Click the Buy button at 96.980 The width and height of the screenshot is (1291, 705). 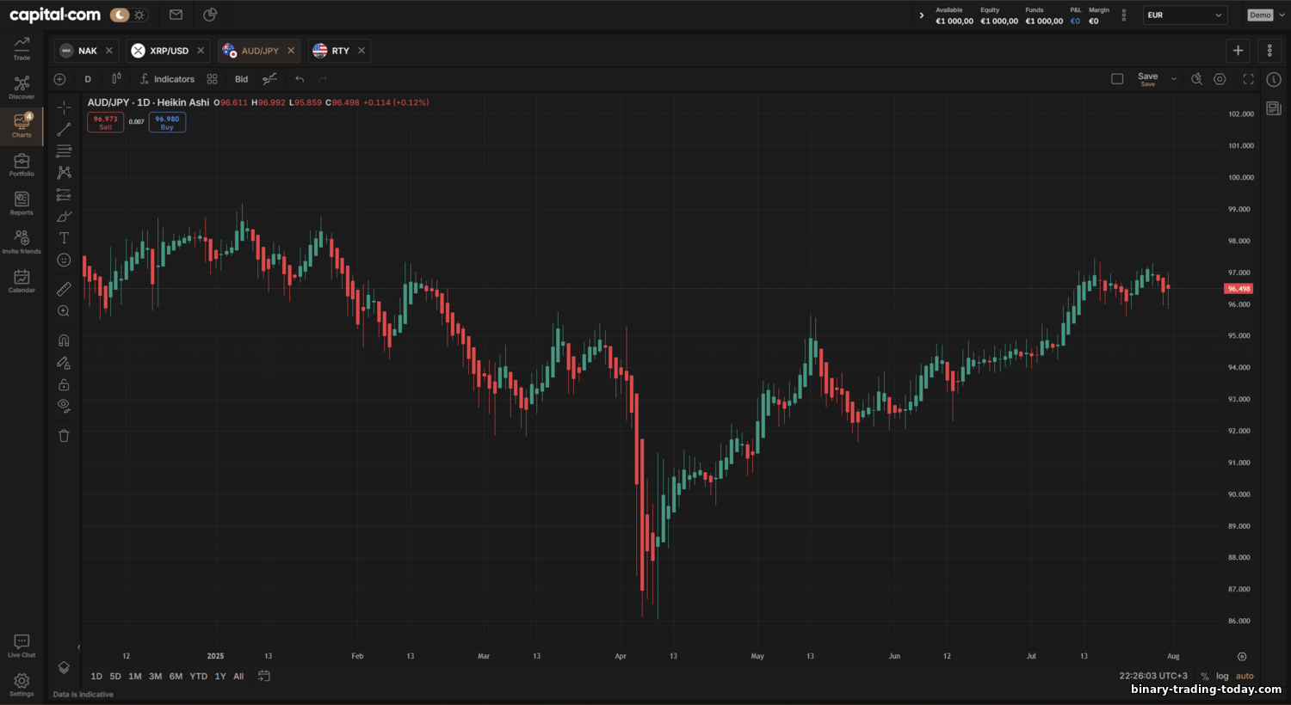pyautogui.click(x=167, y=123)
